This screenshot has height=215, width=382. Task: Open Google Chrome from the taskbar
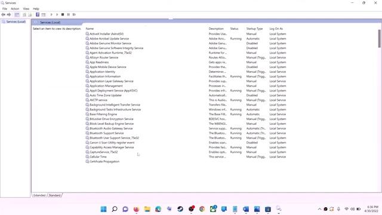pyautogui.click(x=202, y=209)
